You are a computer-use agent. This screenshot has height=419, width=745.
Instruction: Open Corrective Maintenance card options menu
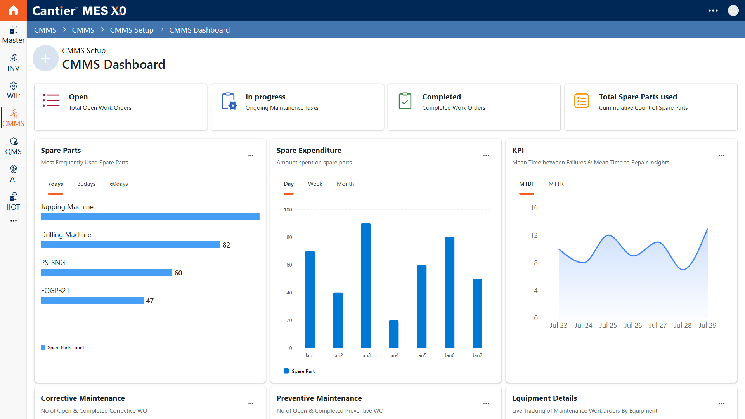point(250,404)
